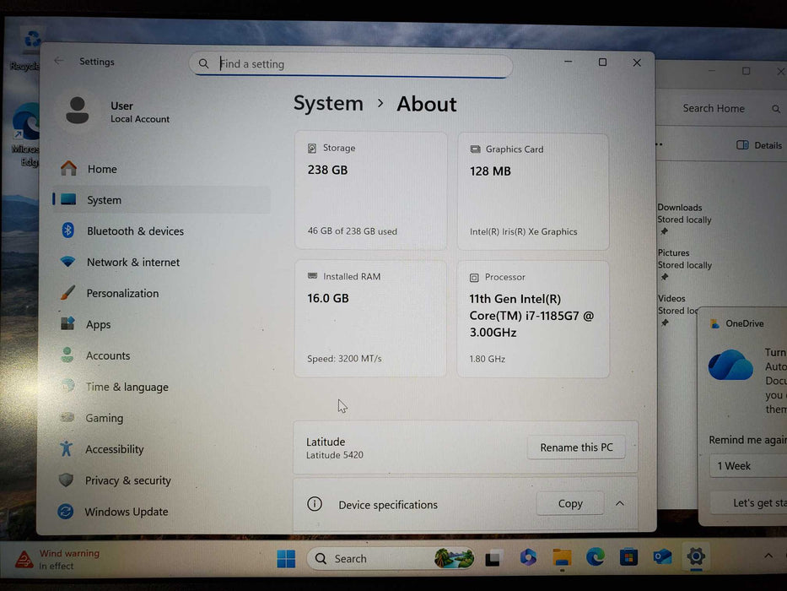This screenshot has width=787, height=591.
Task: Click the Rename this PC button
Action: [576, 447]
